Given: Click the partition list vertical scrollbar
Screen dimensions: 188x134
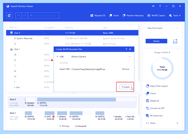Looking at the screenshot, I should [x=139, y=53].
